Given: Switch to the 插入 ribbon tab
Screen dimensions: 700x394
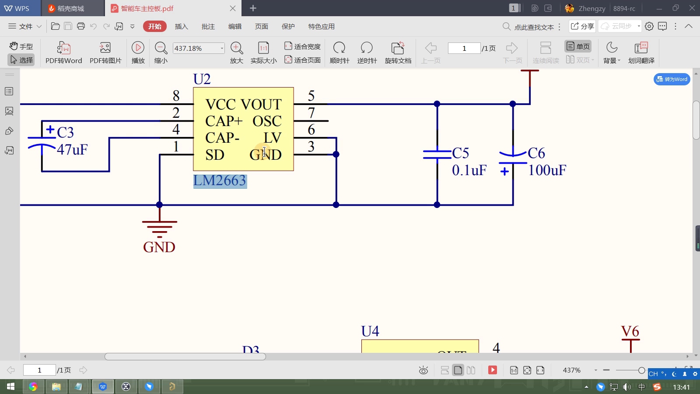Looking at the screenshot, I should (181, 26).
